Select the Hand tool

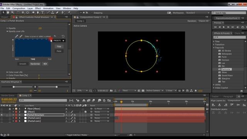click(8, 13)
